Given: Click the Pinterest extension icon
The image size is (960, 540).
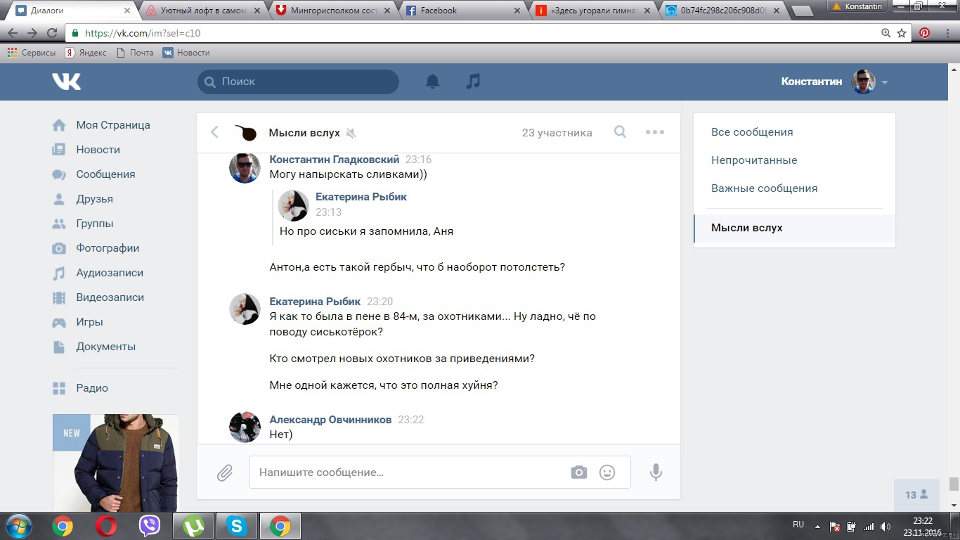Looking at the screenshot, I should pos(925,32).
